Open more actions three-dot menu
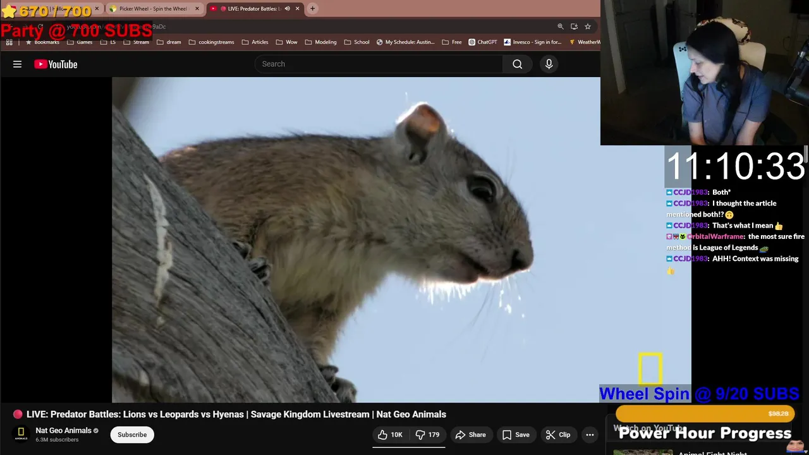The image size is (809, 455). [x=590, y=435]
